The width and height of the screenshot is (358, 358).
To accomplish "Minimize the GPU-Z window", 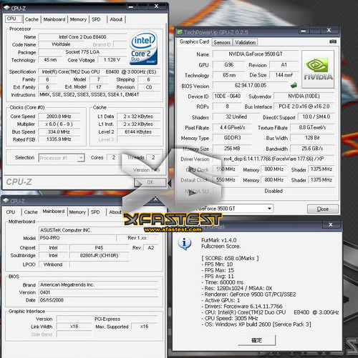I will pyautogui.click(x=304, y=31).
